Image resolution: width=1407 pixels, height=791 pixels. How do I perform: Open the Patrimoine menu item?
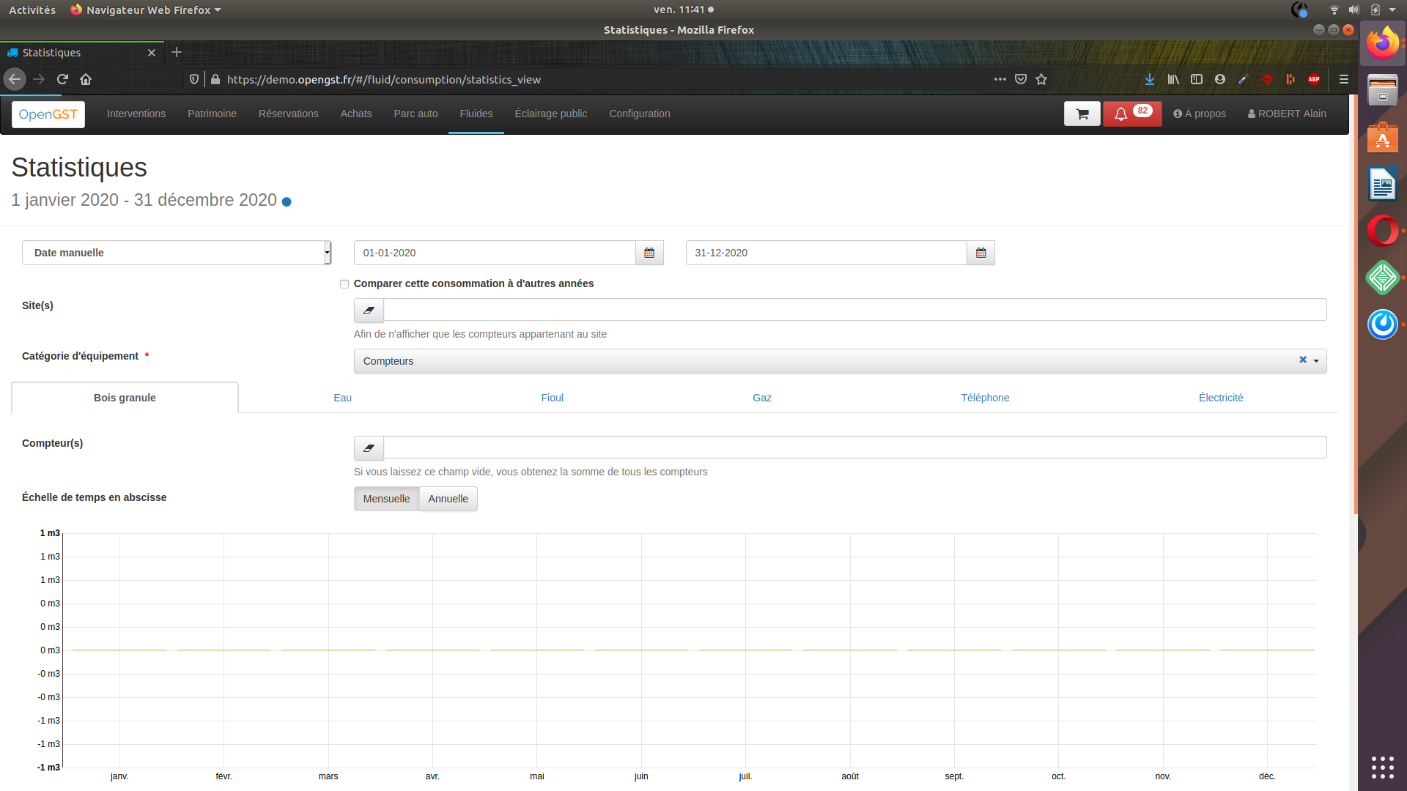coord(212,114)
